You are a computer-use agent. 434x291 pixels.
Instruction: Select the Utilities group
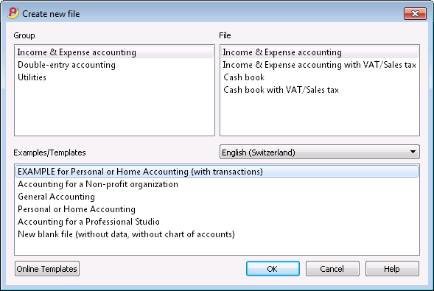pos(32,77)
